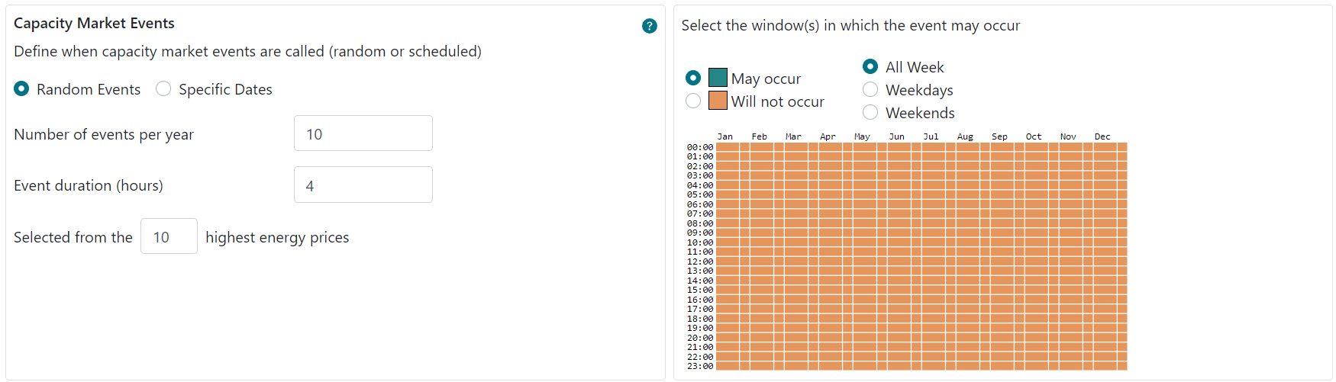1336x382 pixels.
Task: Click the Event duration hours field
Action: (363, 185)
